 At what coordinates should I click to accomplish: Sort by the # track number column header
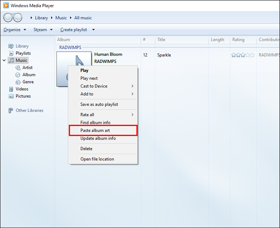pyautogui.click(x=148, y=40)
